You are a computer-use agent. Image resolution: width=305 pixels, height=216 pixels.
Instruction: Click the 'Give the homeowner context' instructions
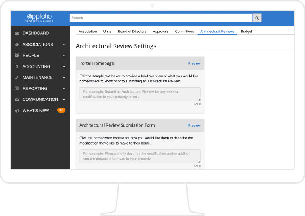tap(136, 140)
